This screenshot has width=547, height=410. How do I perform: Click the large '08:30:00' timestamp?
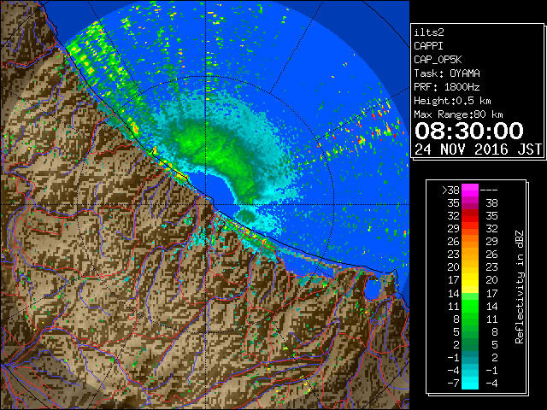pos(469,131)
